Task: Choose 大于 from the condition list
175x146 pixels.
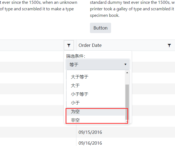Action: tap(75, 86)
